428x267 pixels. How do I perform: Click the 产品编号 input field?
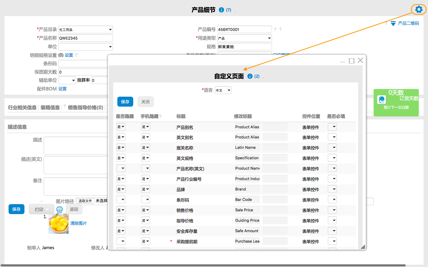pyautogui.click(x=244, y=29)
